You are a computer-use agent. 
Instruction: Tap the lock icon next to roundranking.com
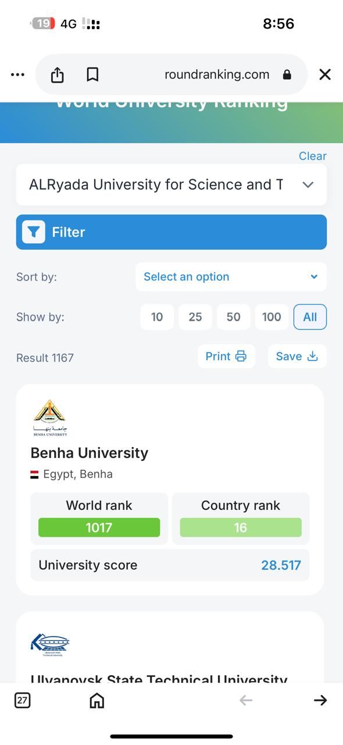287,74
